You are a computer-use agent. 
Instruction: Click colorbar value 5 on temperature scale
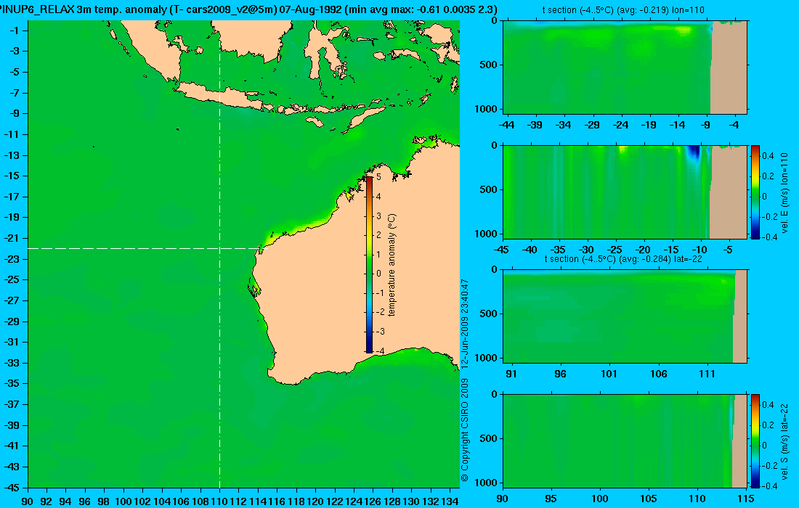pyautogui.click(x=378, y=178)
